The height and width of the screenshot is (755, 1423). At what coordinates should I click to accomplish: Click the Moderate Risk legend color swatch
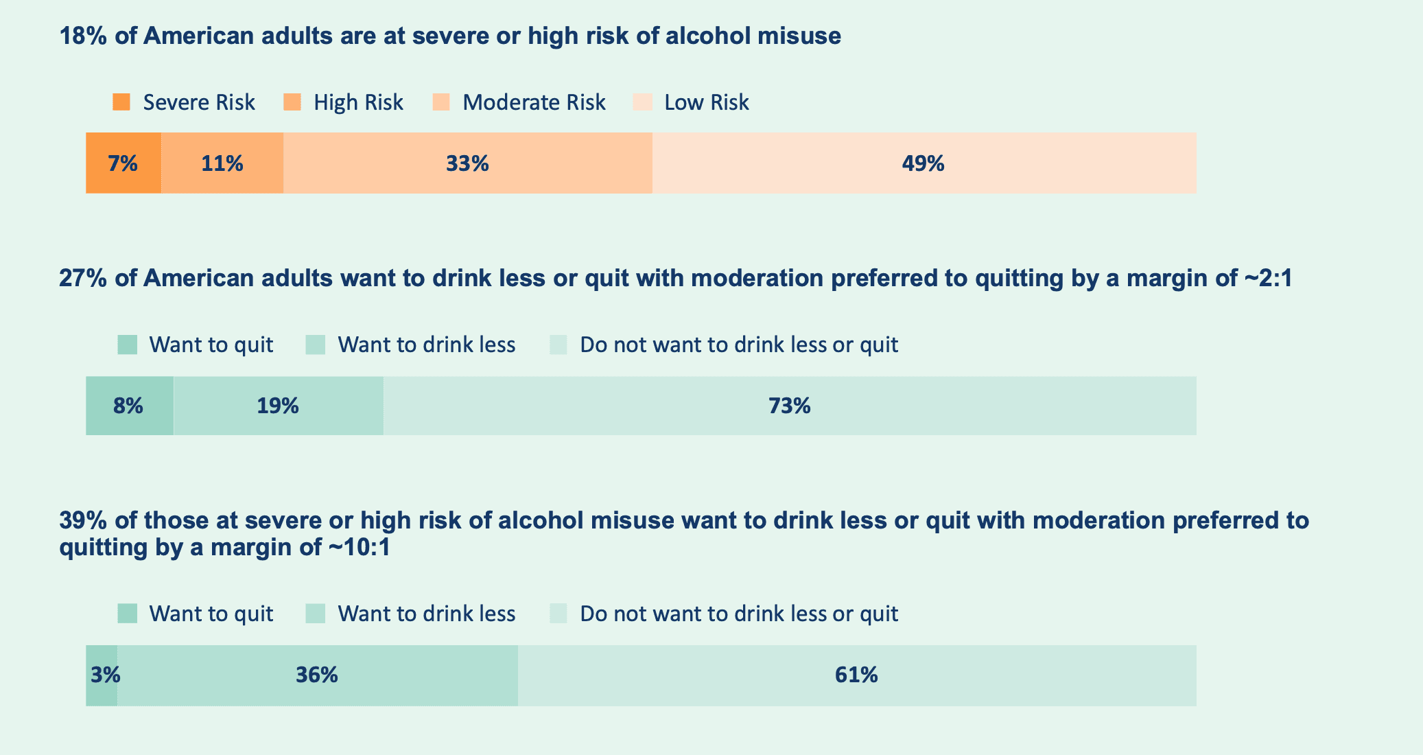point(441,102)
